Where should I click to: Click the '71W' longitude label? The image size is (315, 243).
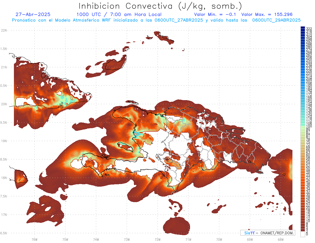188,239
